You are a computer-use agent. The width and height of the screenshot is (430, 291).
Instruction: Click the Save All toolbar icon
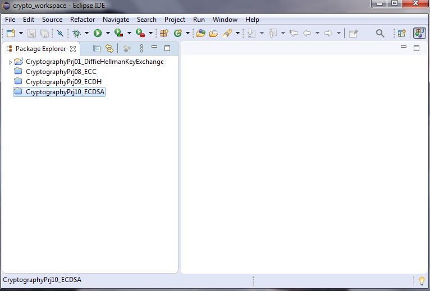click(x=44, y=33)
